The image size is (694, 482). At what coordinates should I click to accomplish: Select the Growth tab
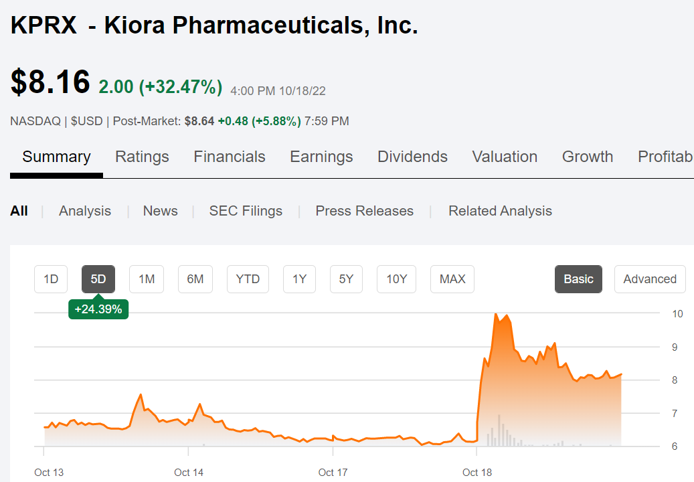(588, 157)
